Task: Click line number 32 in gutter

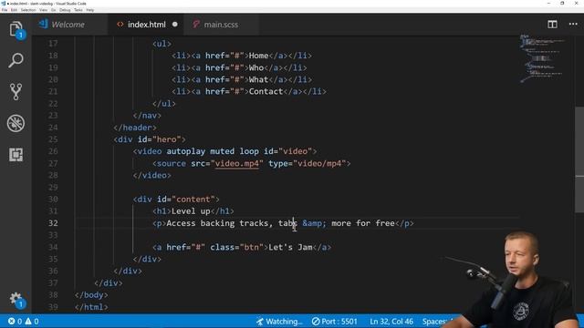Action: tap(53, 223)
